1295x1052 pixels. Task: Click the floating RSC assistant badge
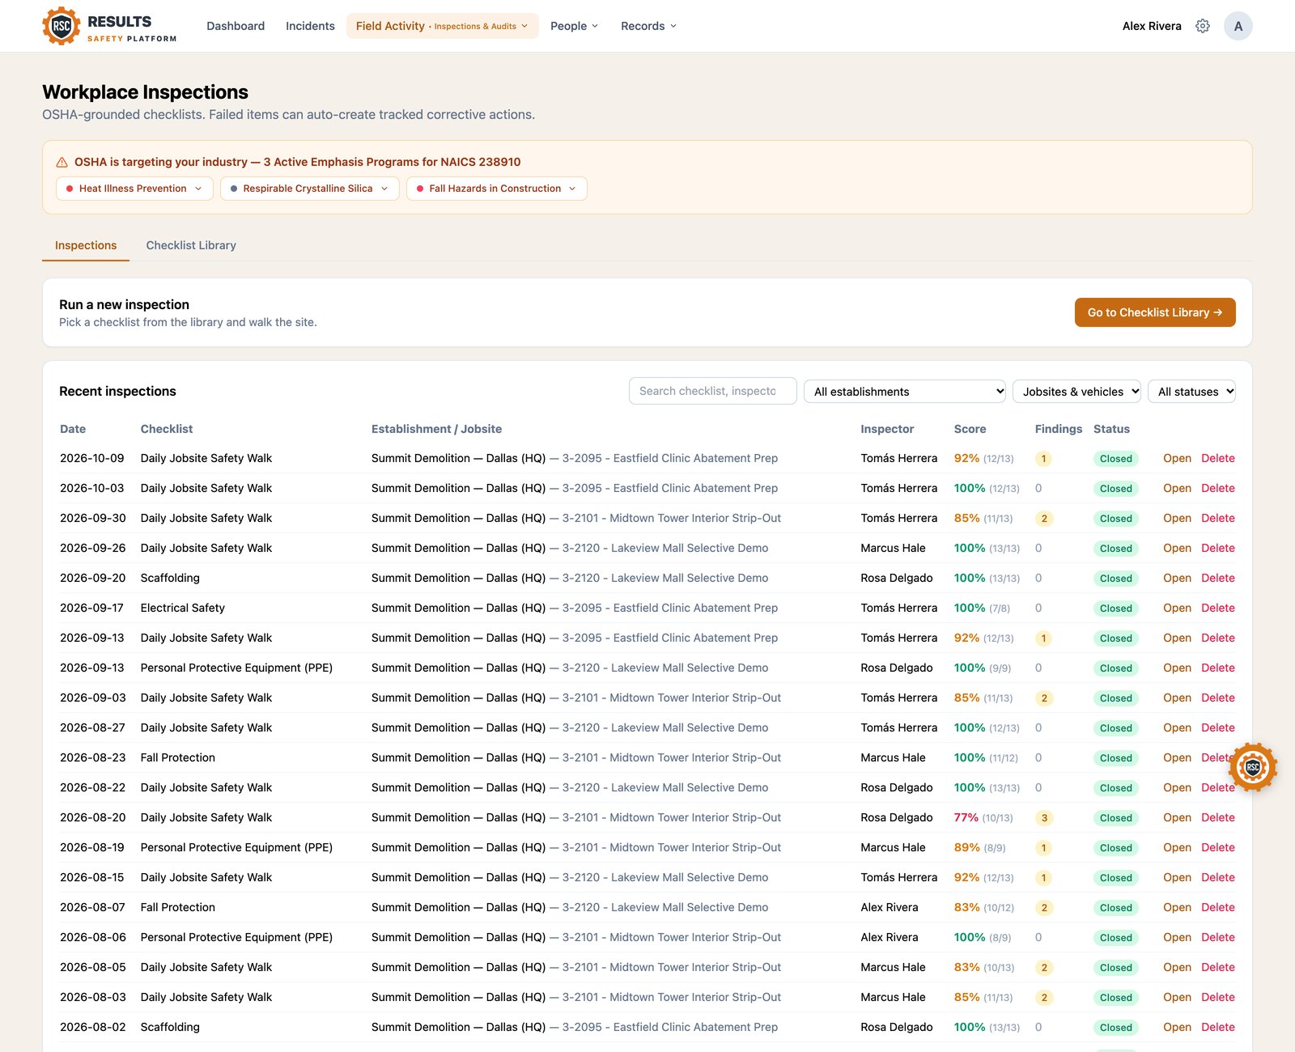pos(1253,767)
